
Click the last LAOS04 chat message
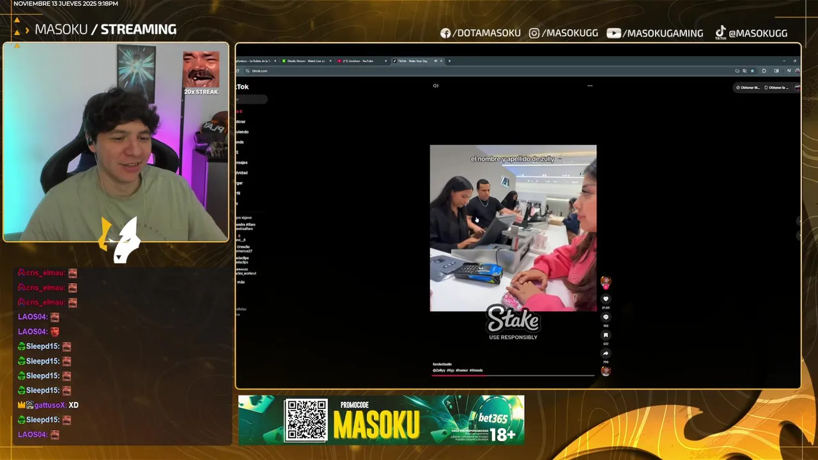pos(38,434)
